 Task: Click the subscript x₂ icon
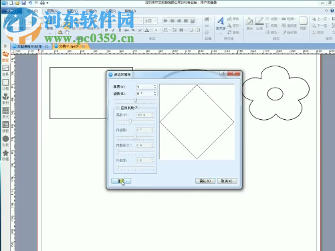pos(133,30)
